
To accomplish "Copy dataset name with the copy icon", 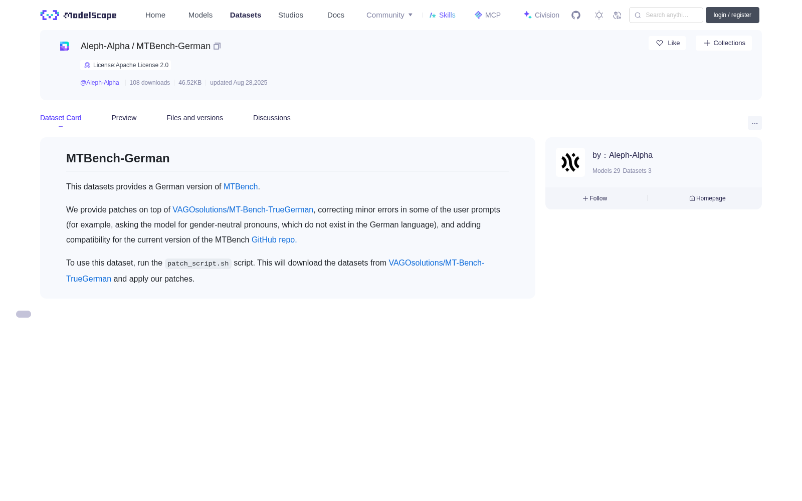I will tap(217, 46).
